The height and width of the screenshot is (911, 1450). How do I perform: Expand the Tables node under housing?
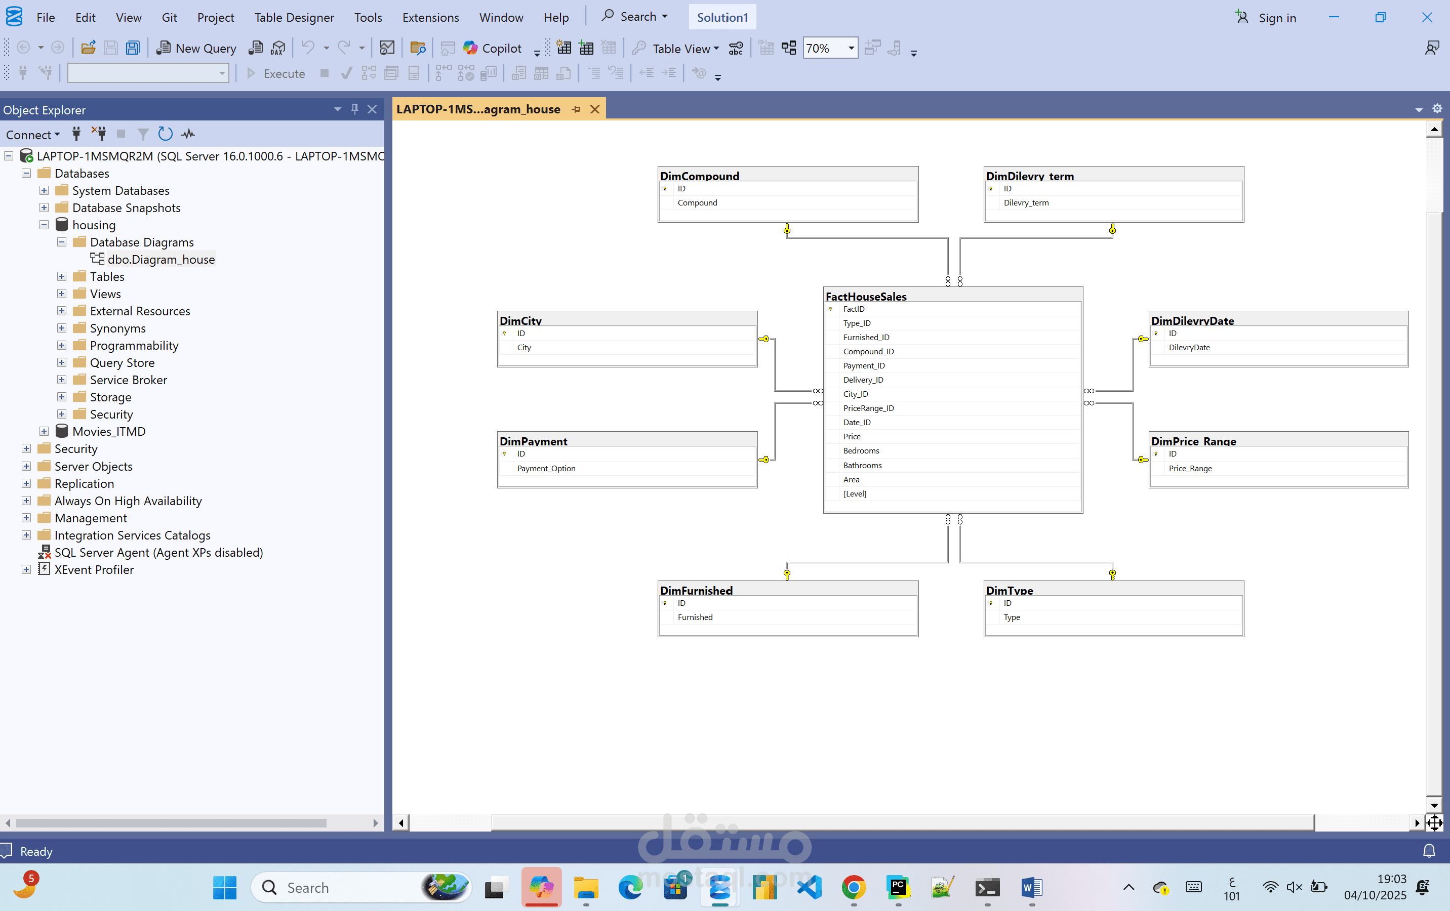(x=61, y=276)
